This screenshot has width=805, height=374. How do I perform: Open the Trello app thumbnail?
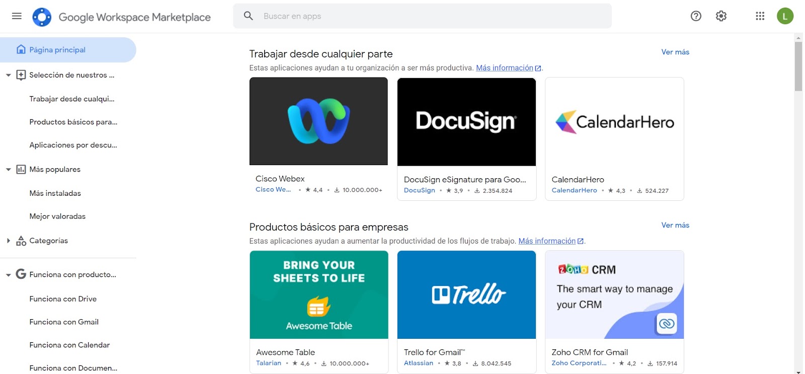point(466,295)
